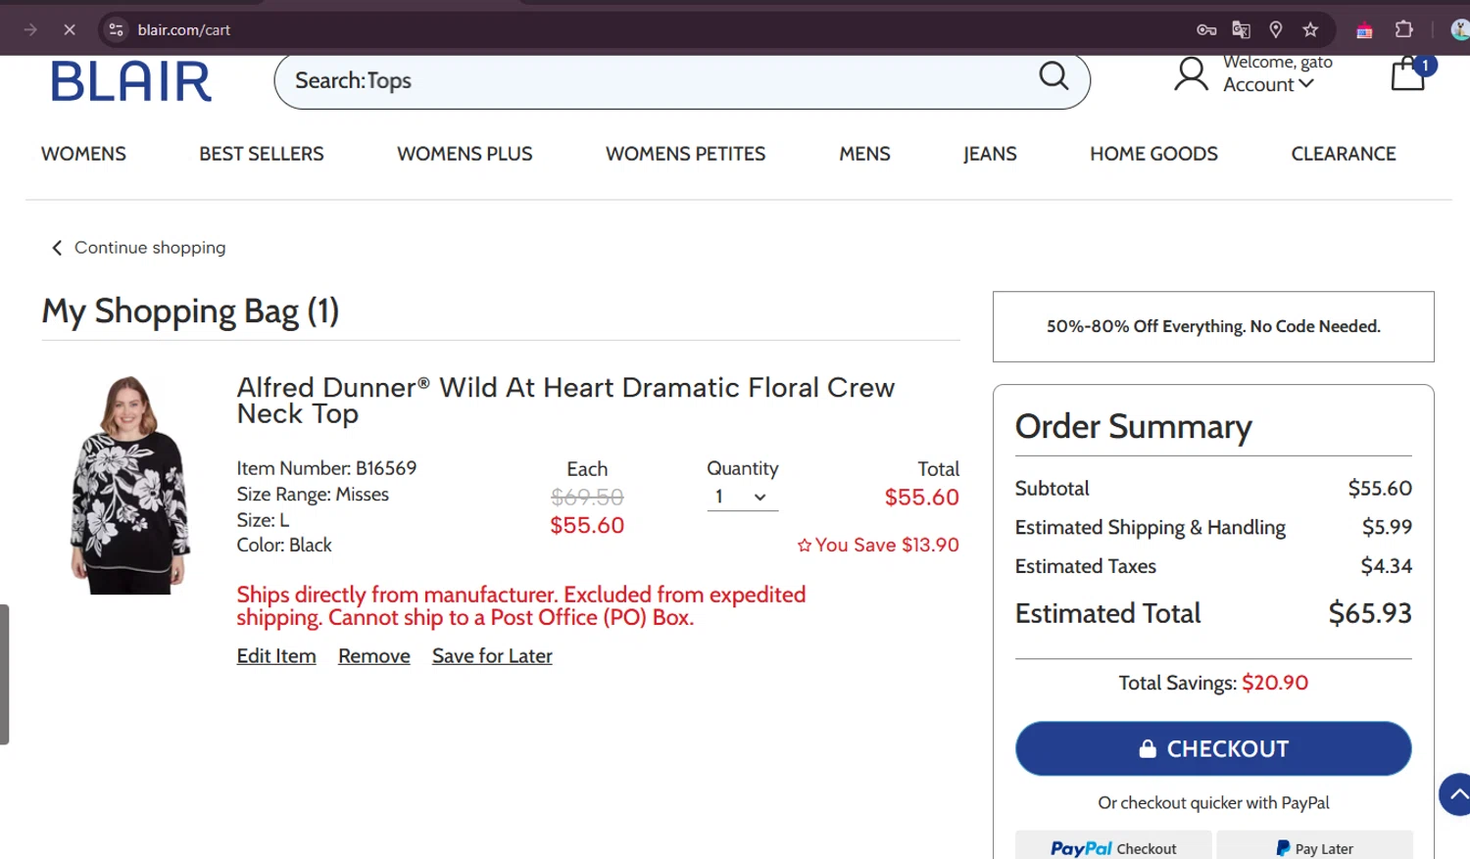Open the Quantity dropdown
The image size is (1470, 859).
point(743,498)
